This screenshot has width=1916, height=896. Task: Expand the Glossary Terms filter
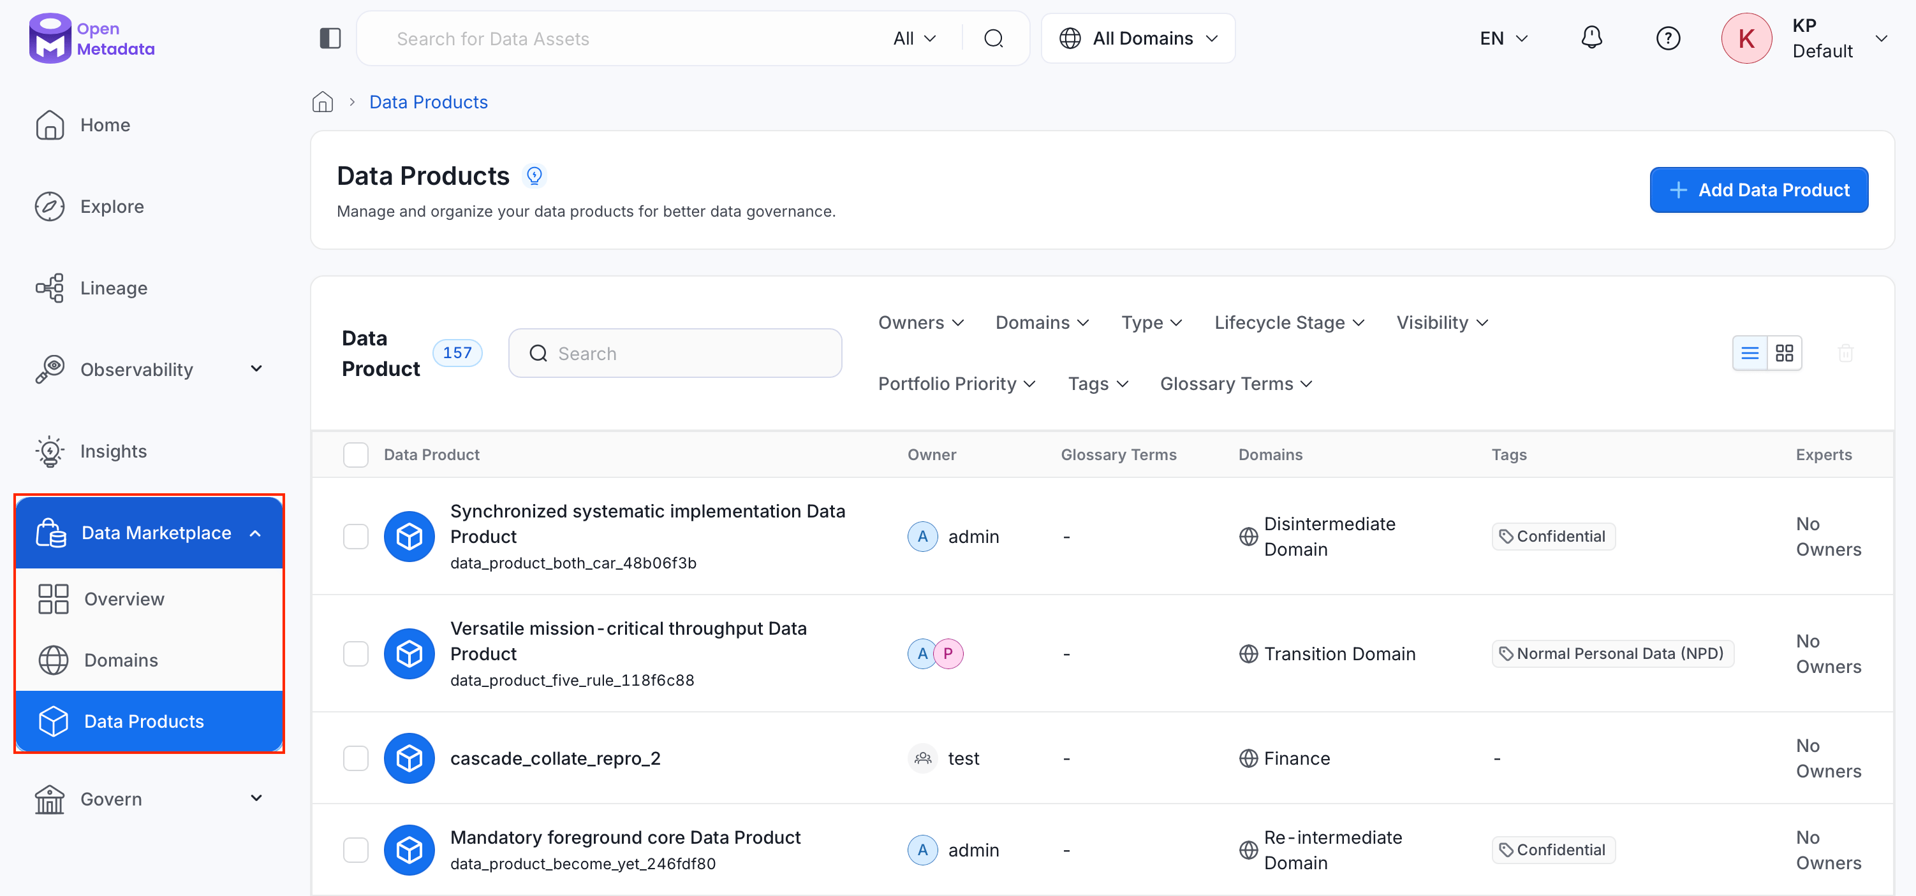(1235, 384)
